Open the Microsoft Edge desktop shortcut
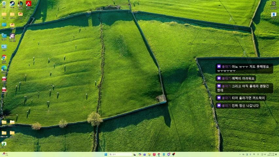Screen dimensions: 279x157 [x=4, y=68]
